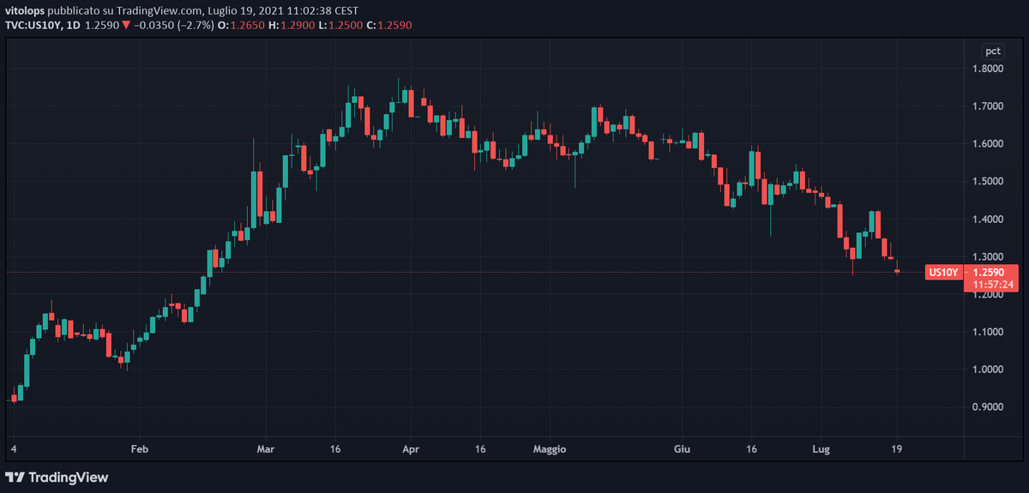This screenshot has width=1029, height=493.
Task: Click the TVC:US10Y symbol text
Action: coord(34,25)
